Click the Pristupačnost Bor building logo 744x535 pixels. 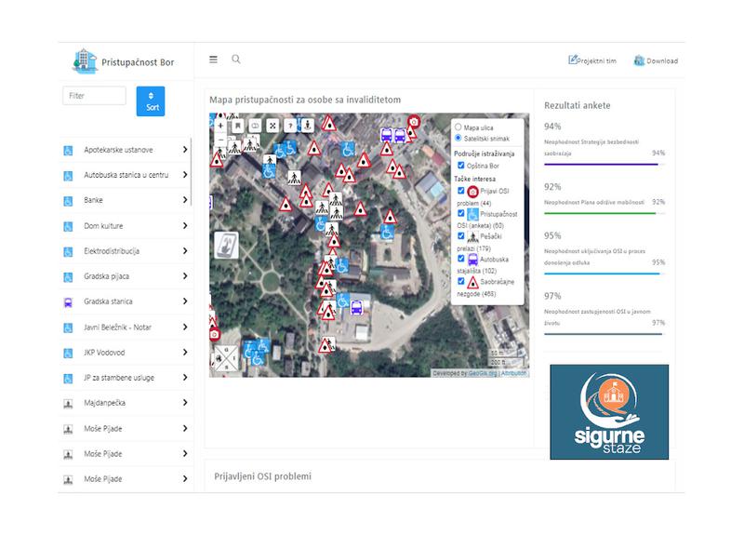85,62
